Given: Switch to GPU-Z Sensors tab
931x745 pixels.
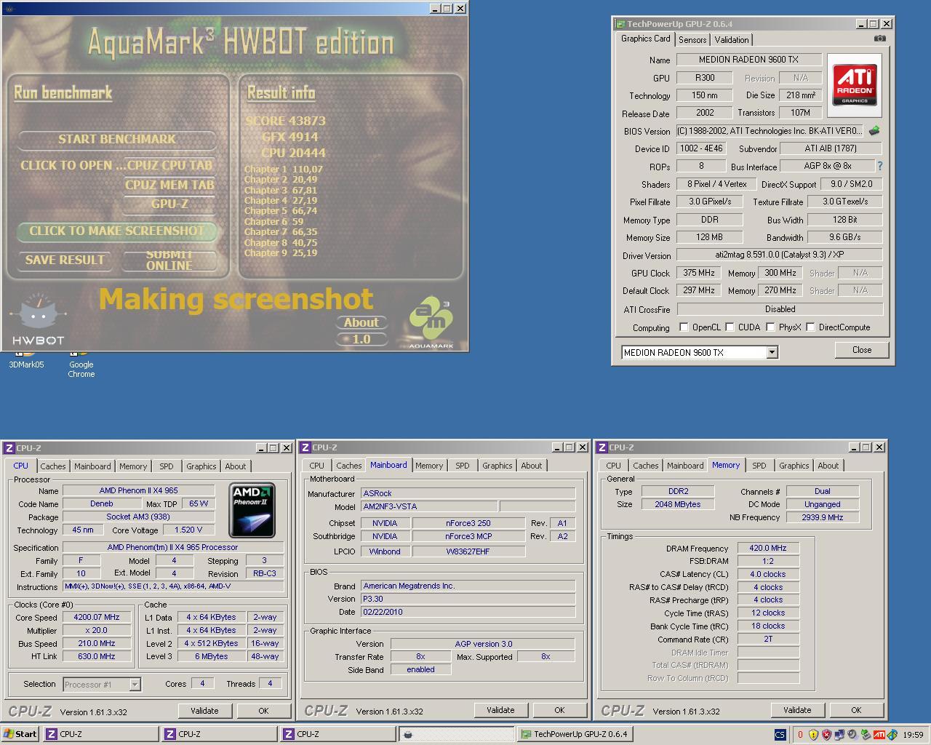Looking at the screenshot, I should tap(692, 40).
